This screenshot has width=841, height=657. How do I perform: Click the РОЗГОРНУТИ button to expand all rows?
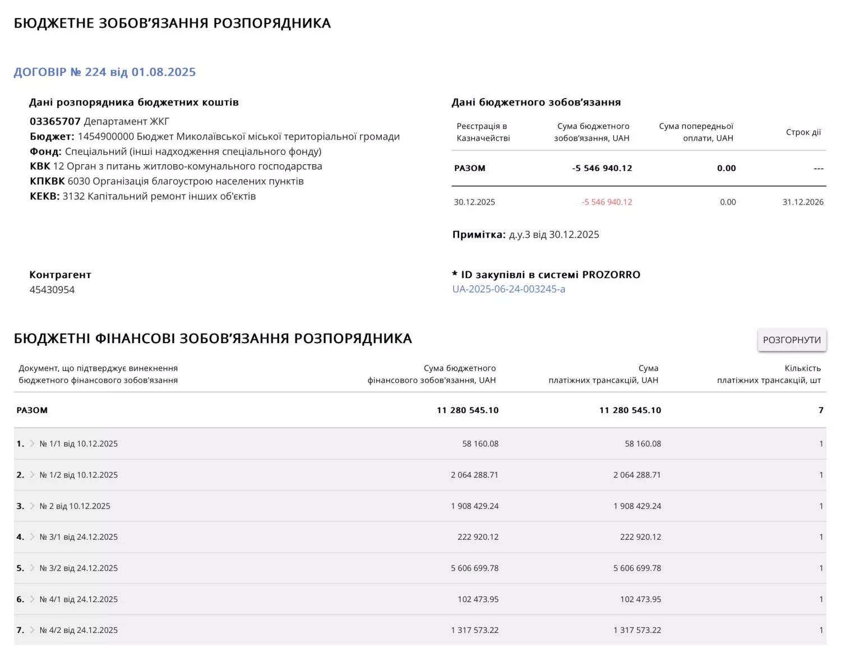(792, 340)
